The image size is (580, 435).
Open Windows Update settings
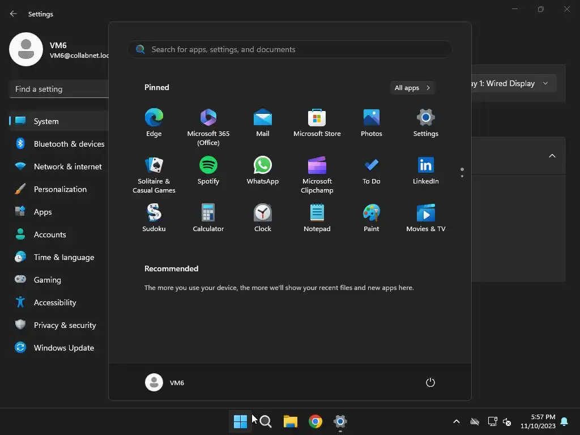coord(59,348)
